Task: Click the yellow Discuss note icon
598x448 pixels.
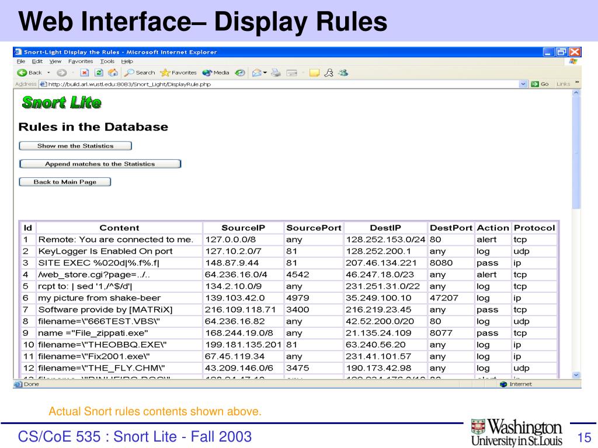Action: point(314,72)
